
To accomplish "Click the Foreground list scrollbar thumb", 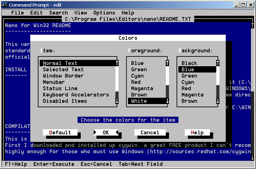I will (x=167, y=91).
